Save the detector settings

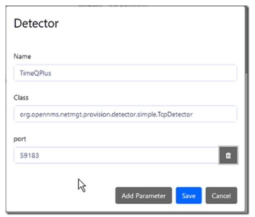pyautogui.click(x=188, y=195)
